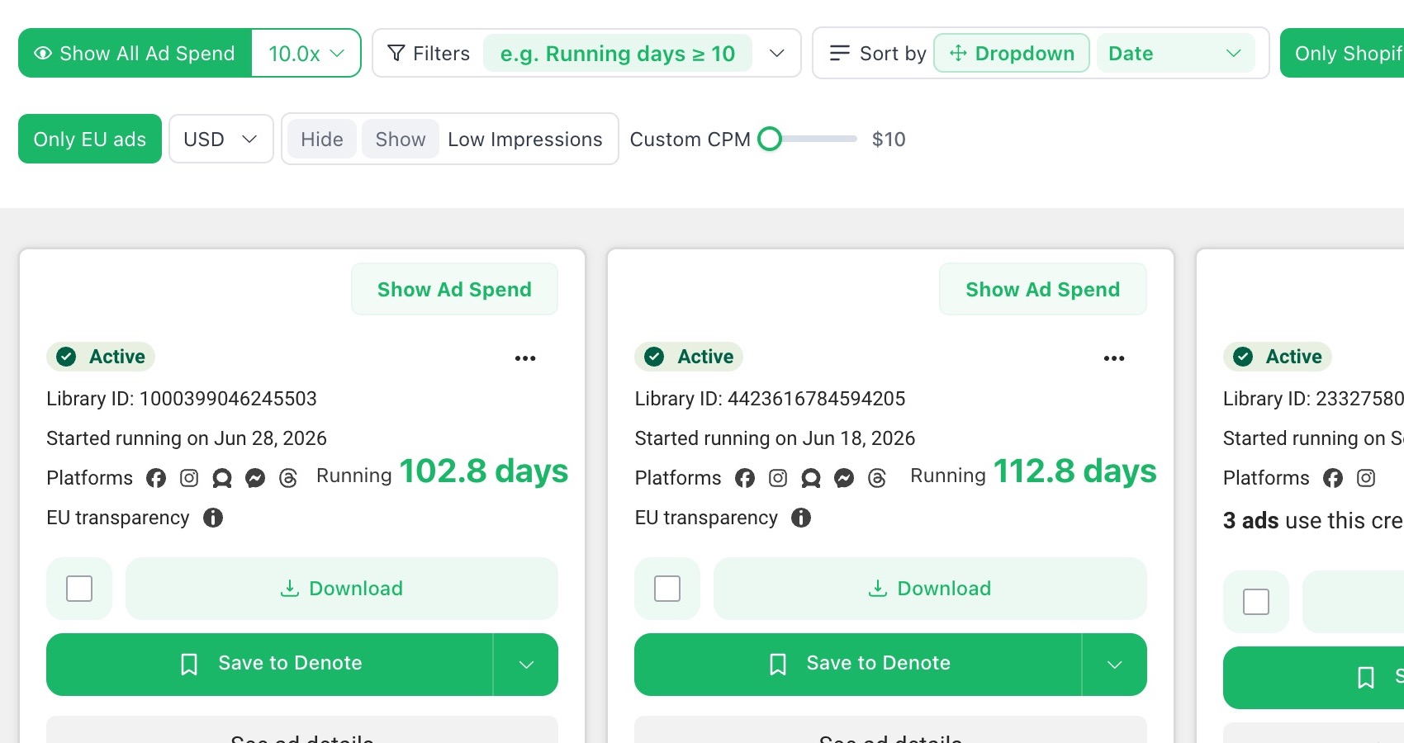
Task: Click the Sort by lines icon
Action: [x=840, y=54]
